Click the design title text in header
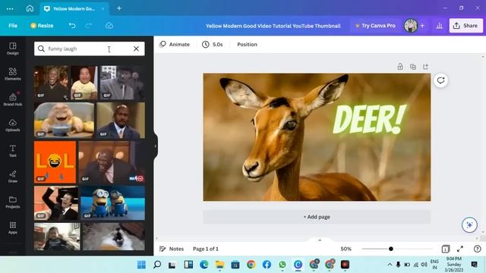This screenshot has height=273, width=486. 273,26
